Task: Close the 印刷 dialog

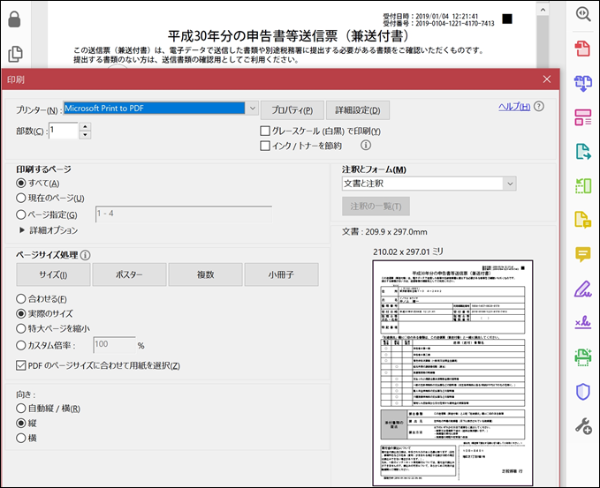Action: point(547,79)
